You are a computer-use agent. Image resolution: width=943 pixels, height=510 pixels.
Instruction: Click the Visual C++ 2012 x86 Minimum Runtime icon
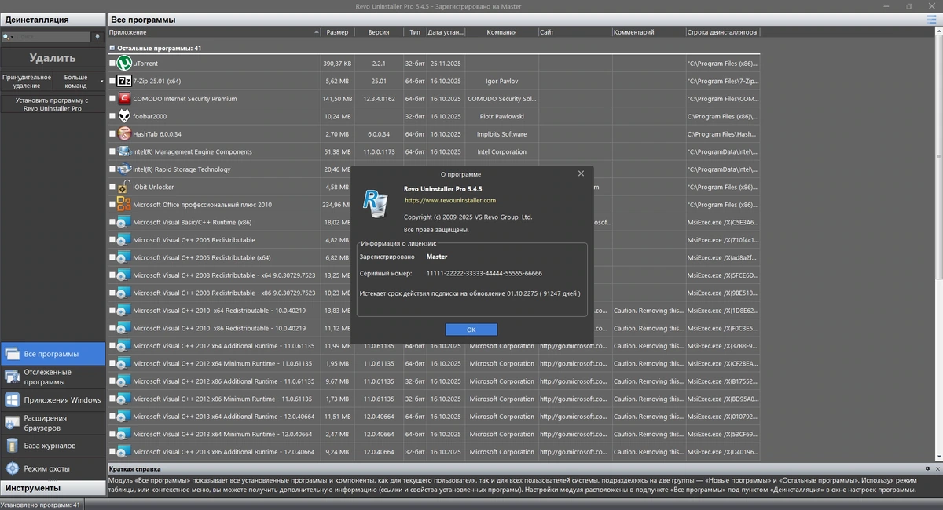point(123,399)
